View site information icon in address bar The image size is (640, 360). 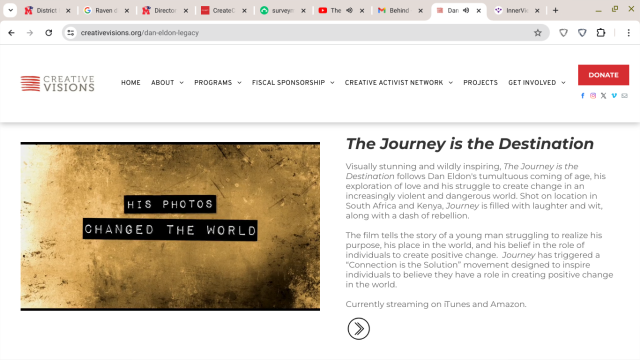(71, 32)
